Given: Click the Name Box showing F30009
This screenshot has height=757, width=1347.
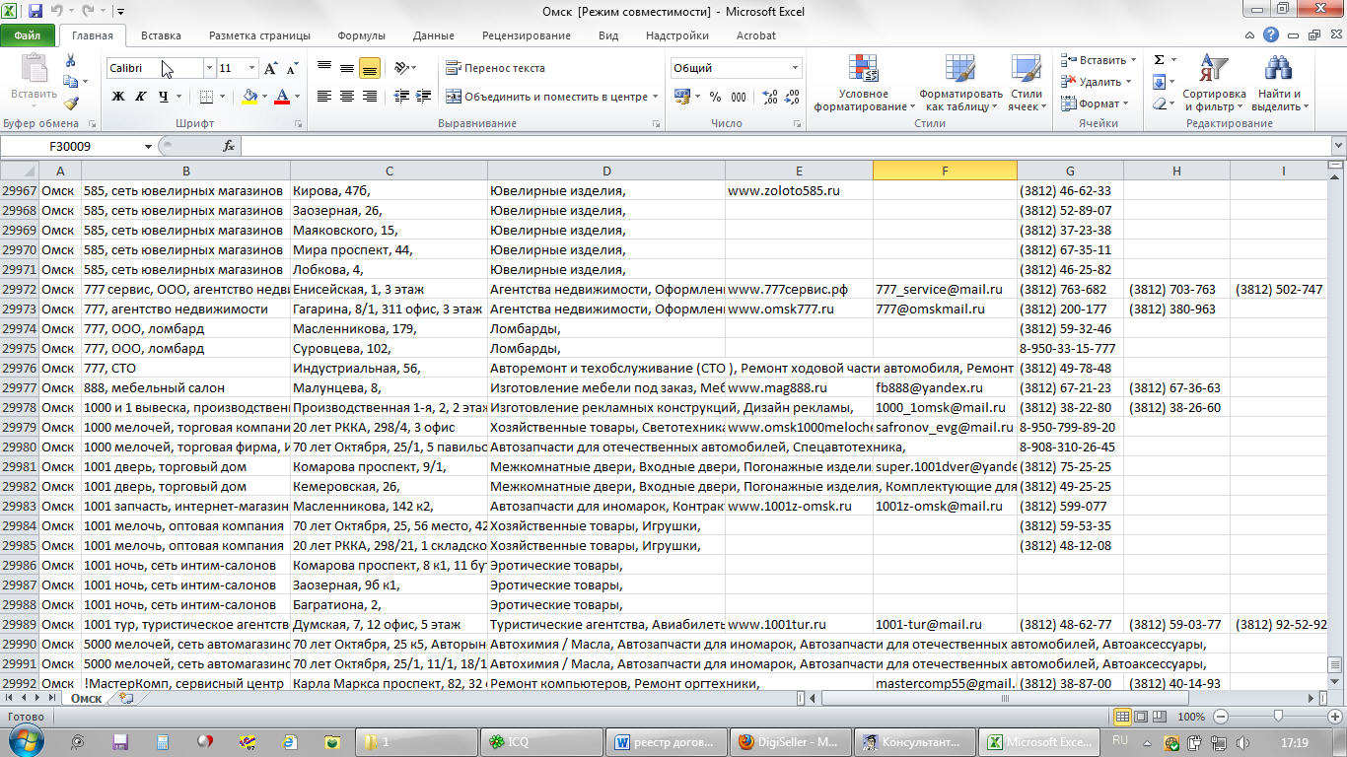Looking at the screenshot, I should (69, 146).
